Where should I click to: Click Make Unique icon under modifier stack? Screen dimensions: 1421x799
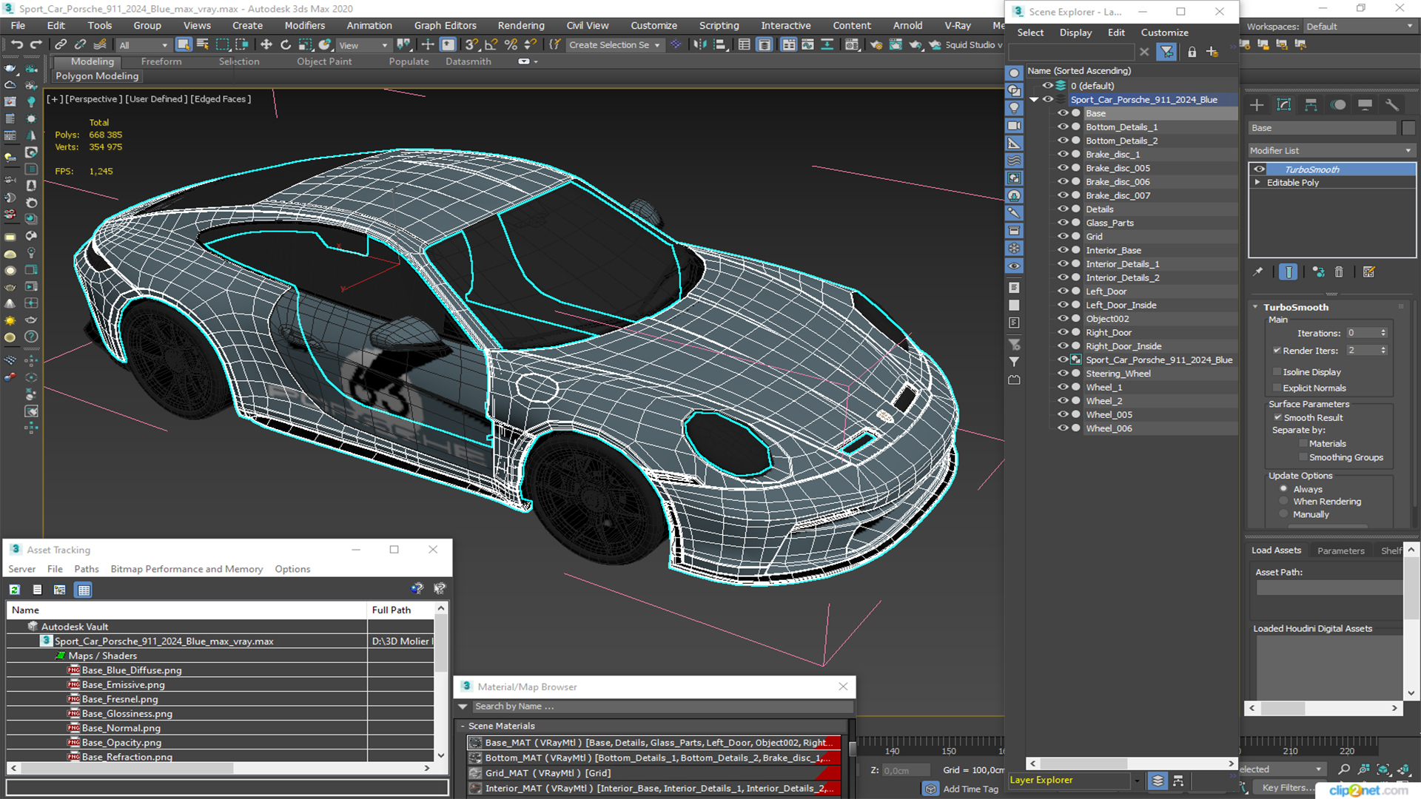coord(1318,272)
